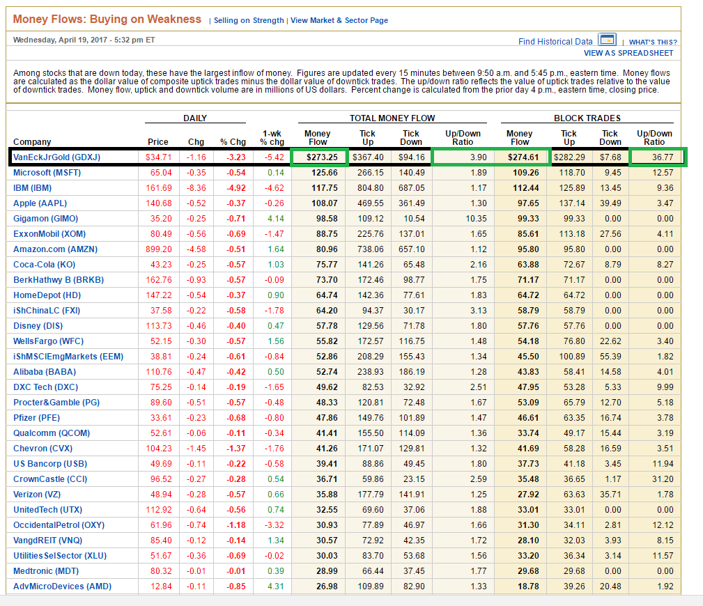The height and width of the screenshot is (606, 703).
Task: Open the VanEckJrGold (GDXJ) company link
Action: 57,157
